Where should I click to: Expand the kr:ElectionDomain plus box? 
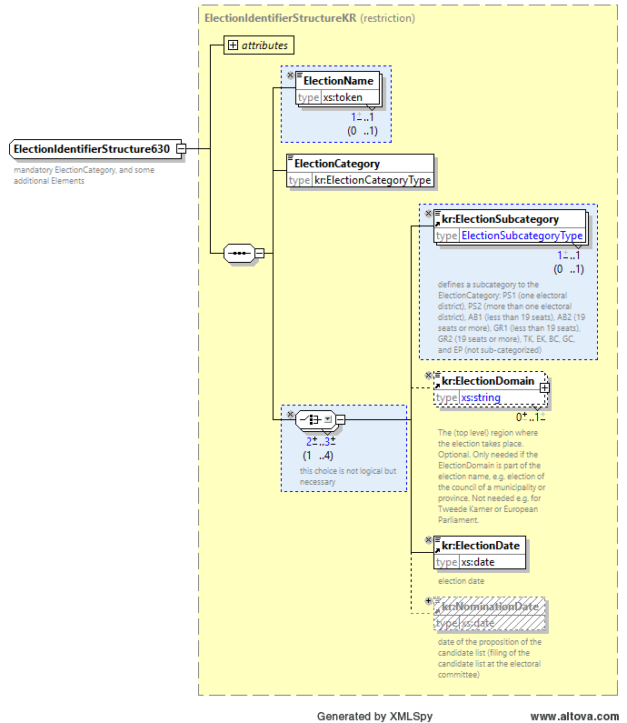[x=544, y=388]
